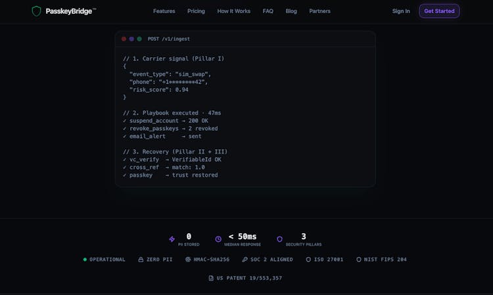Click the shield icon beside Security Pillars
493x295 pixels.
(x=279, y=239)
